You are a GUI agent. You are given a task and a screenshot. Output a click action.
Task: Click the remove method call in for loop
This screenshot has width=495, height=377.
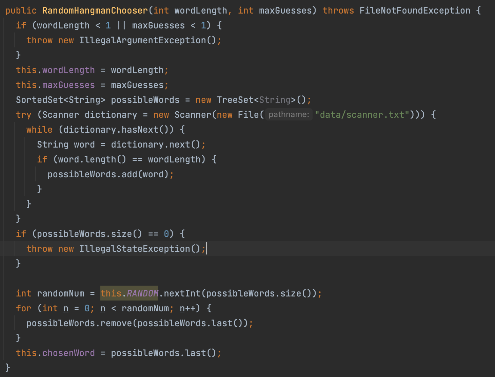pos(116,323)
